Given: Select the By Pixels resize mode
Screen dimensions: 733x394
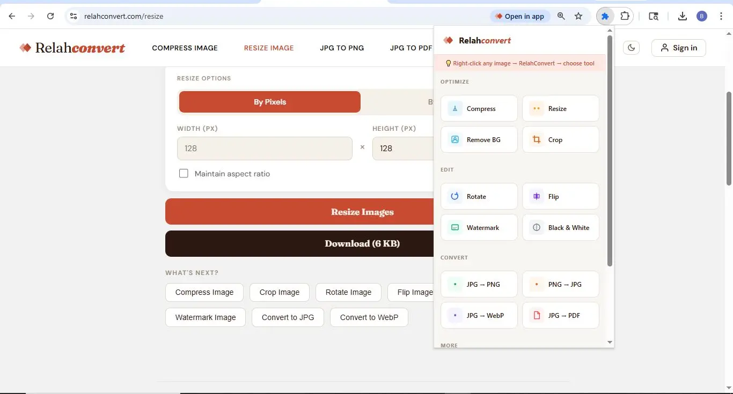Looking at the screenshot, I should pyautogui.click(x=270, y=102).
